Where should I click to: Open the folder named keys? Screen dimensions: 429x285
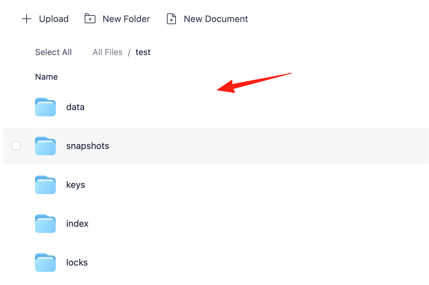click(75, 185)
